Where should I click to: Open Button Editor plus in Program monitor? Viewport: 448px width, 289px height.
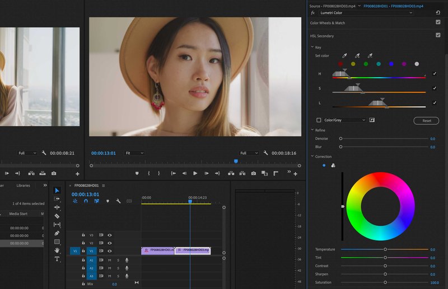tap(296, 174)
